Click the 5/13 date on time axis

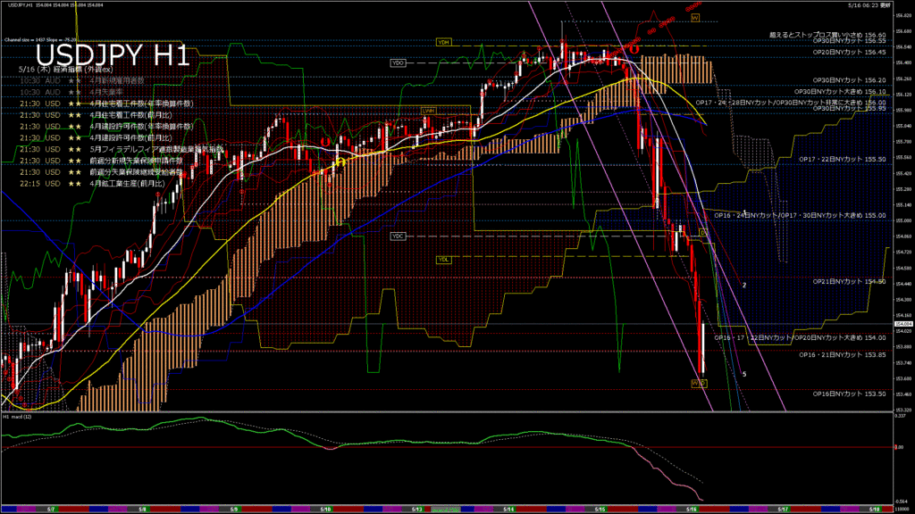click(416, 509)
